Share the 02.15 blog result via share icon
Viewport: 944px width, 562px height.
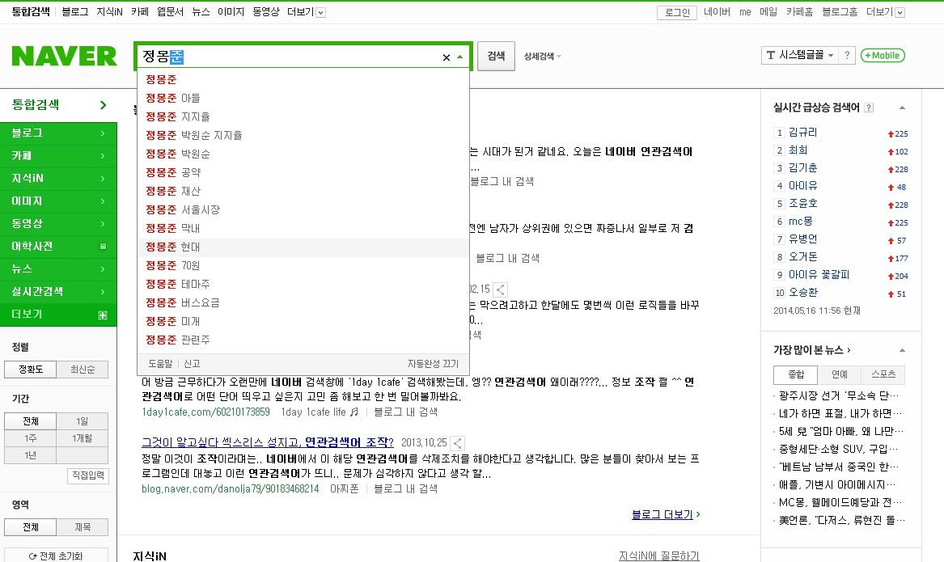point(500,289)
